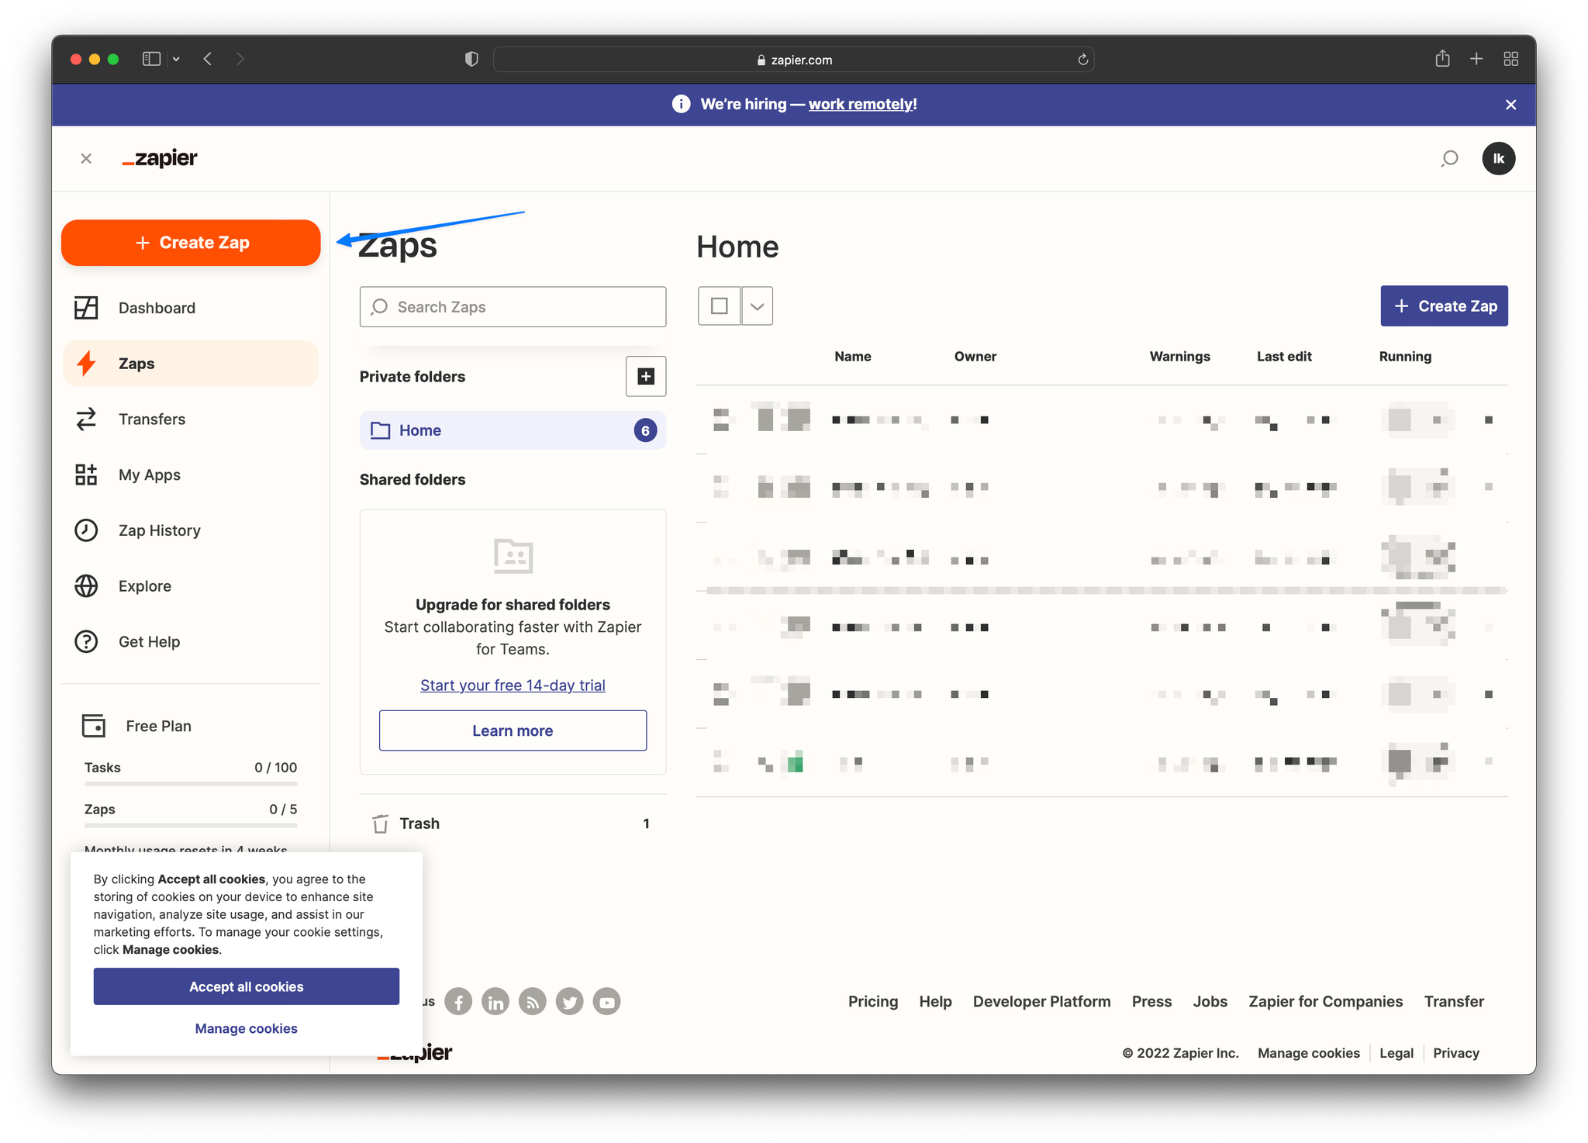Click the banner info icon
The image size is (1588, 1143).
coord(681,104)
